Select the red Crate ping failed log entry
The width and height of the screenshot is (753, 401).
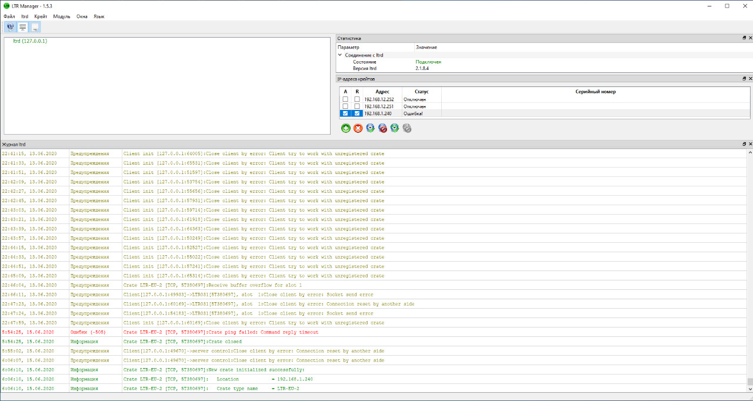(373, 332)
